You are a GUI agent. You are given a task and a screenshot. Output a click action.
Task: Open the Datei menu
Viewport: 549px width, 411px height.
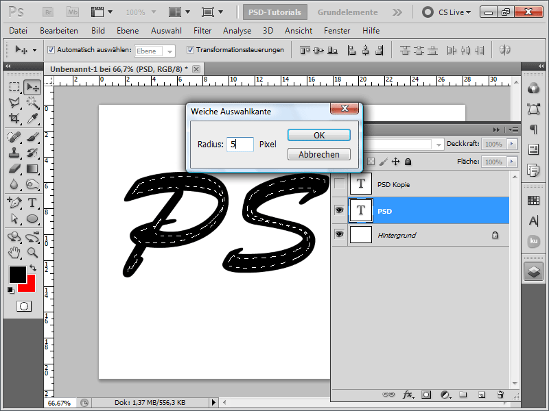[19, 31]
